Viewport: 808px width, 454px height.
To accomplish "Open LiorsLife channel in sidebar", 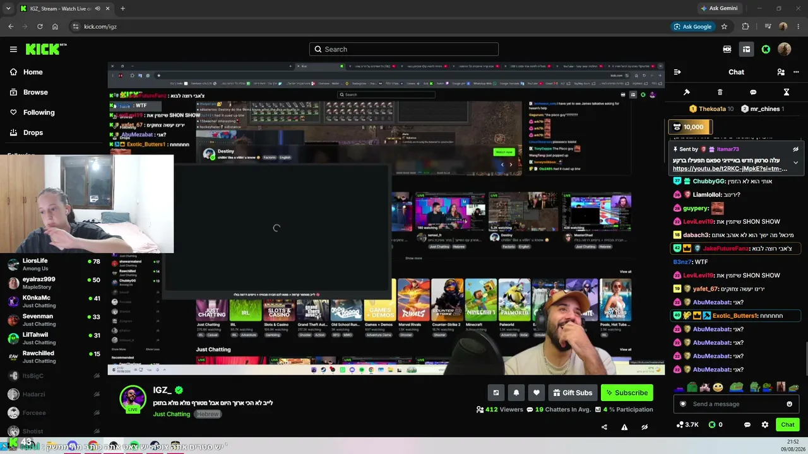I will (54, 265).
